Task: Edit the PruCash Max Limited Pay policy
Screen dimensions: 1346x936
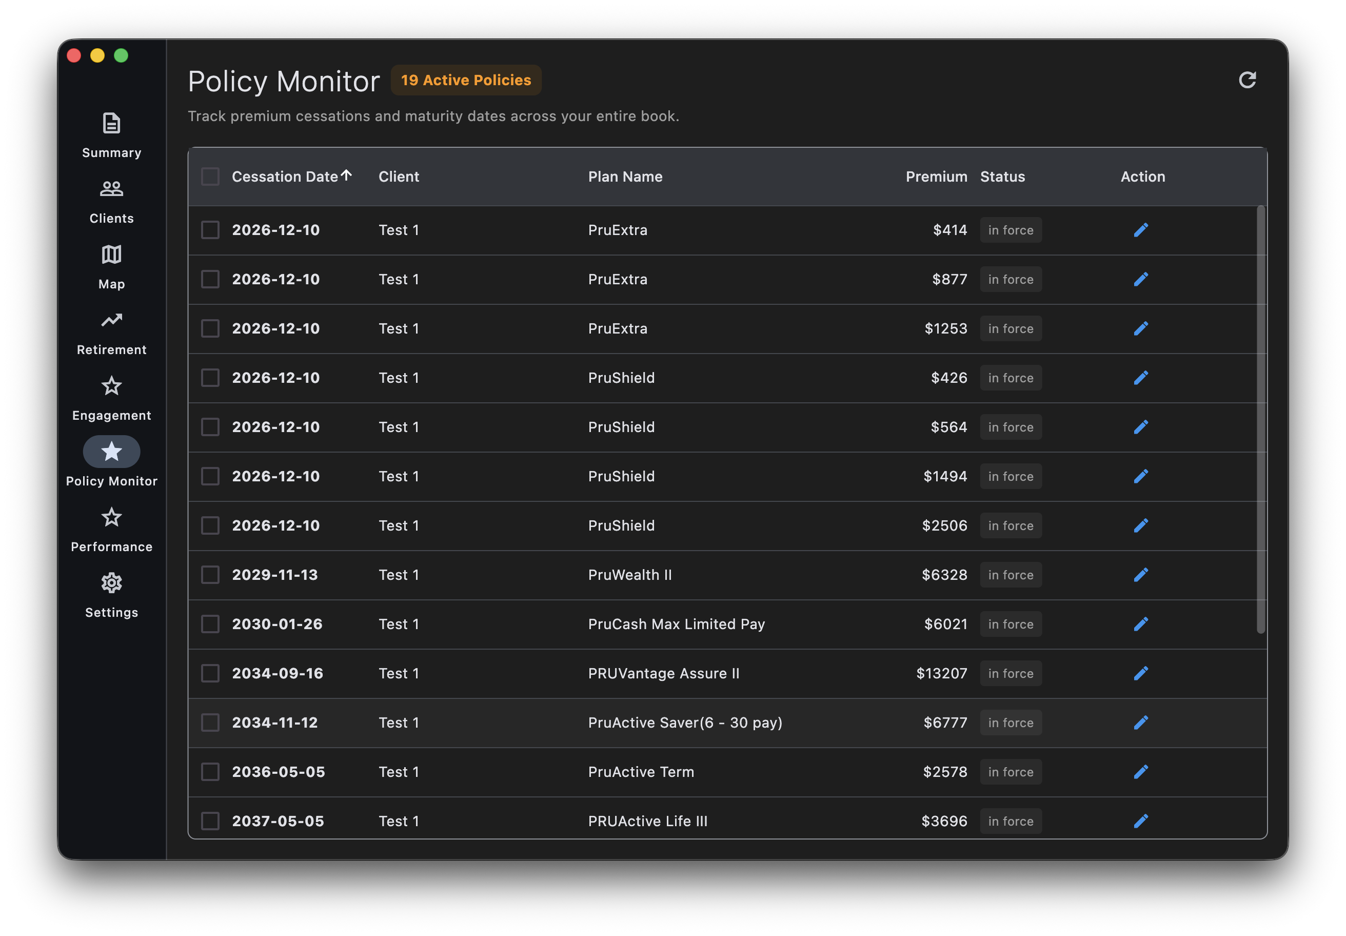Action: pos(1140,624)
